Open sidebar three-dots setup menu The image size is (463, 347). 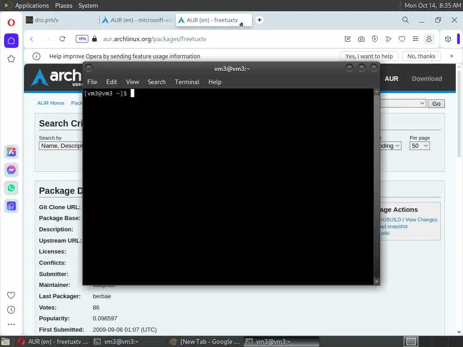click(x=11, y=324)
